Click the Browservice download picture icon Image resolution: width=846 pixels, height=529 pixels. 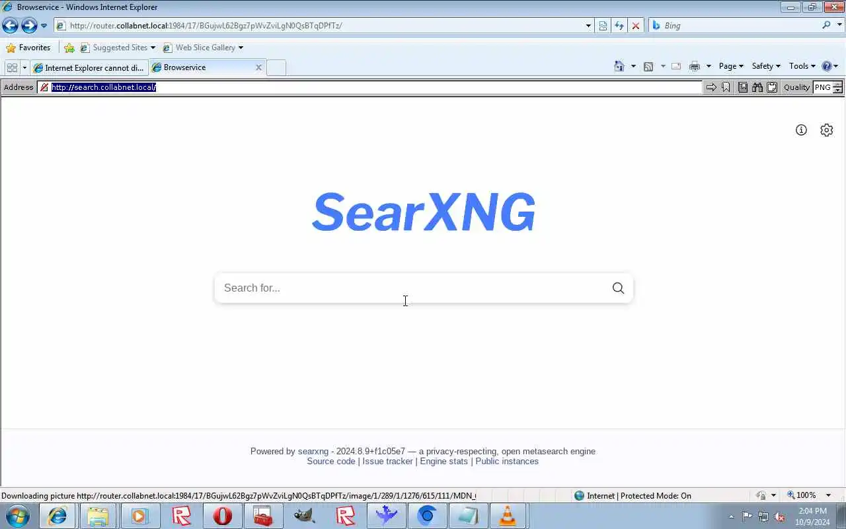click(x=743, y=87)
